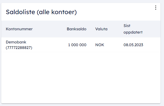This screenshot has height=106, width=164.
Task: Click account number 77772288827
Action: coord(19,47)
